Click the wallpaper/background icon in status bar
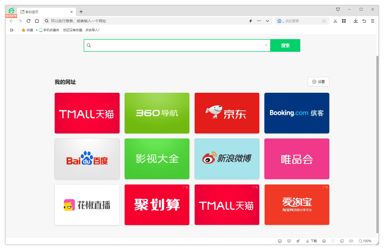The width and height of the screenshot is (384, 250). tap(280, 241)
